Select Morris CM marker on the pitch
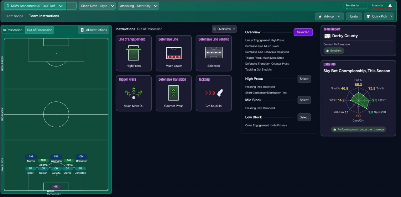Image resolution: width=401 pixels, height=197 pixels. tap(31, 157)
